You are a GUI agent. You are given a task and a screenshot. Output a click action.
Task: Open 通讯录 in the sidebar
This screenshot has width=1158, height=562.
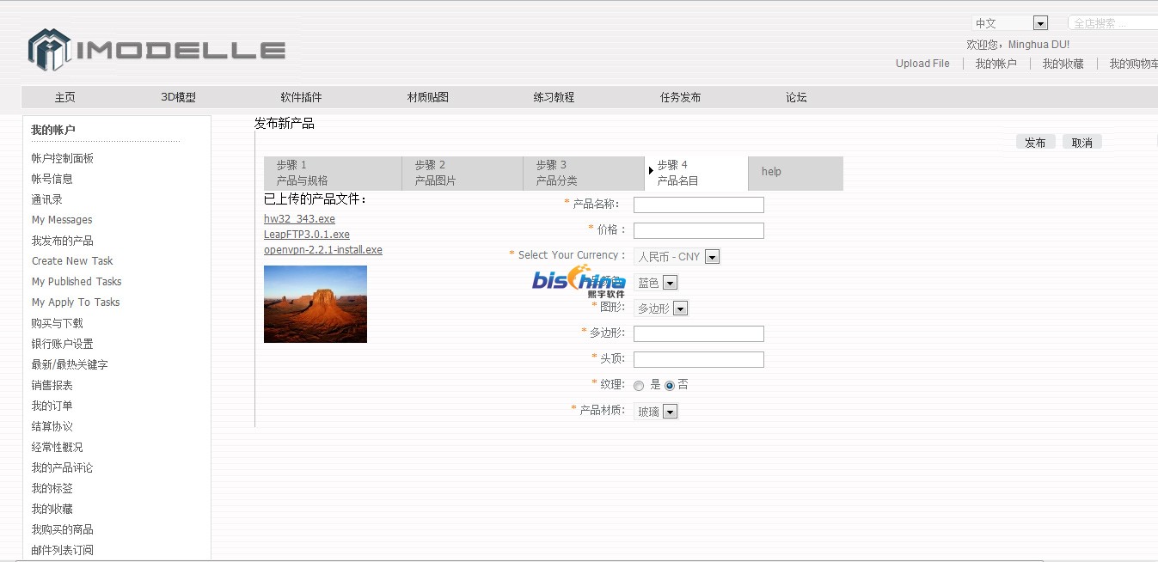47,199
